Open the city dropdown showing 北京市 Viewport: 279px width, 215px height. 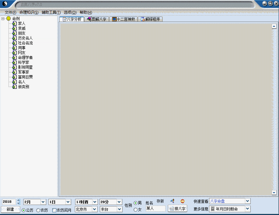pyautogui.click(x=95, y=209)
